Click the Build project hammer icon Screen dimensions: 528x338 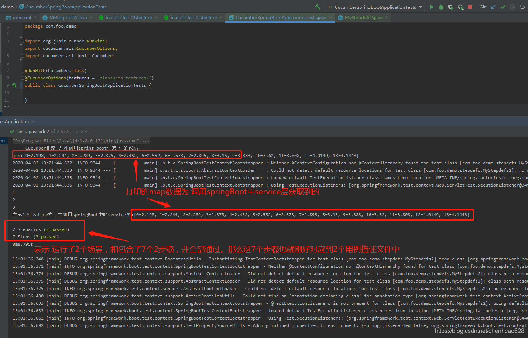[x=318, y=7]
